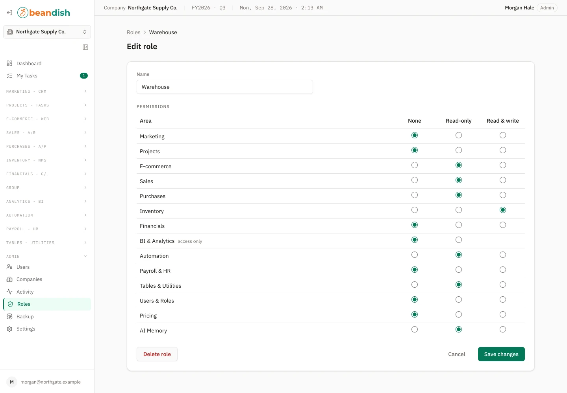The image size is (567, 393).
Task: Open the Backup page
Action: tap(47, 316)
